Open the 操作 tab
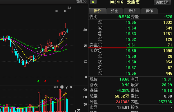Image resolution: width=174 pixels, height=112 pixels. pos(149,11)
